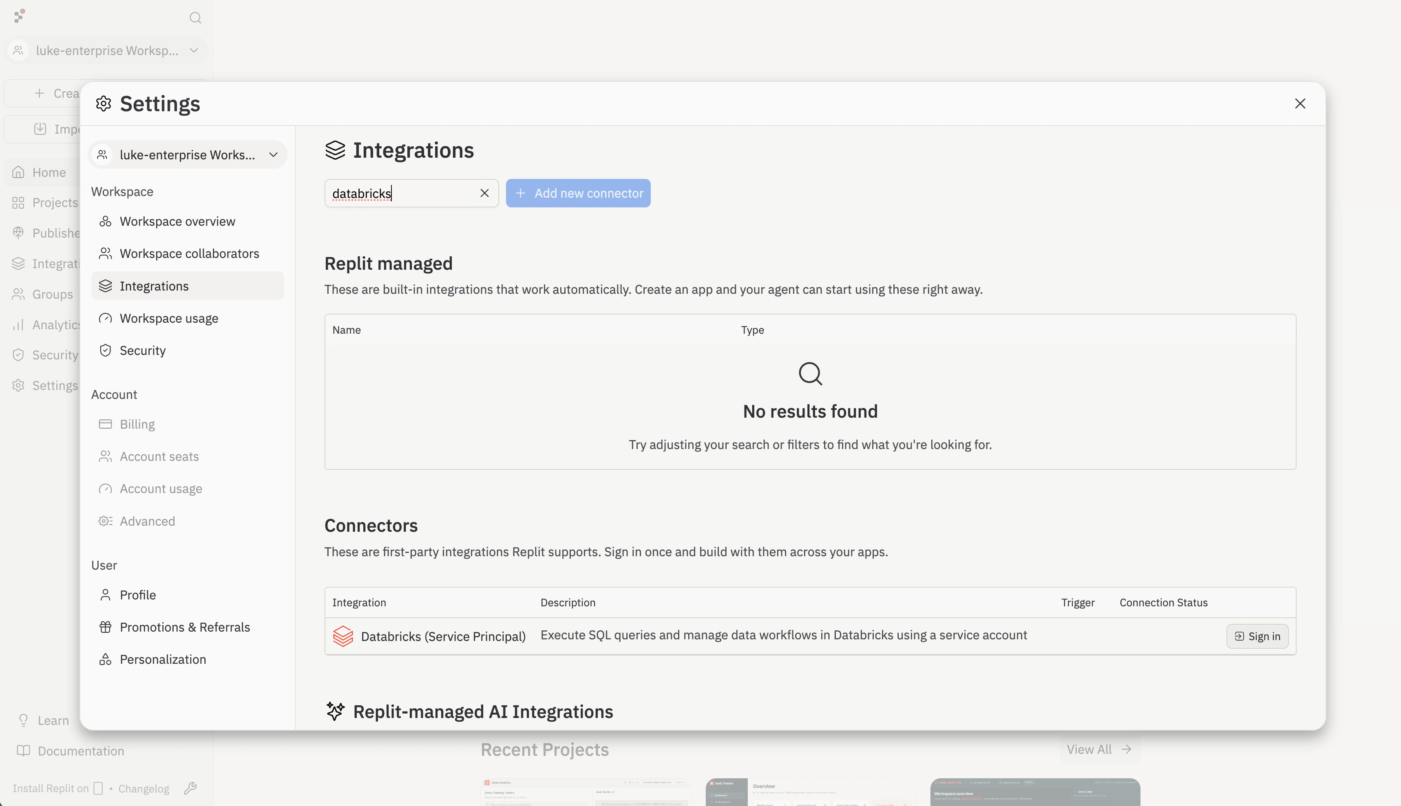
Task: Click the Workspace collaborators people icon
Action: pyautogui.click(x=105, y=253)
